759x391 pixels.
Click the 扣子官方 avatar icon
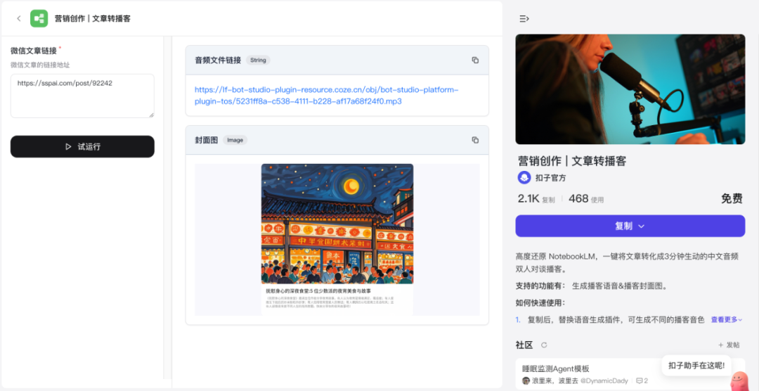tap(524, 178)
